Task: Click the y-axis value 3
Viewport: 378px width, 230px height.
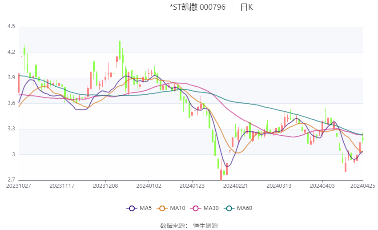Action: [x=13, y=154]
